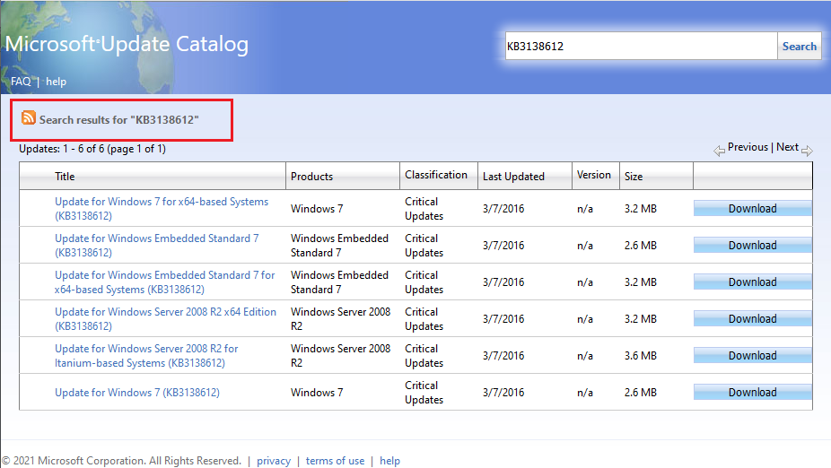Click the Microsoft Update Catalog title

click(x=127, y=44)
